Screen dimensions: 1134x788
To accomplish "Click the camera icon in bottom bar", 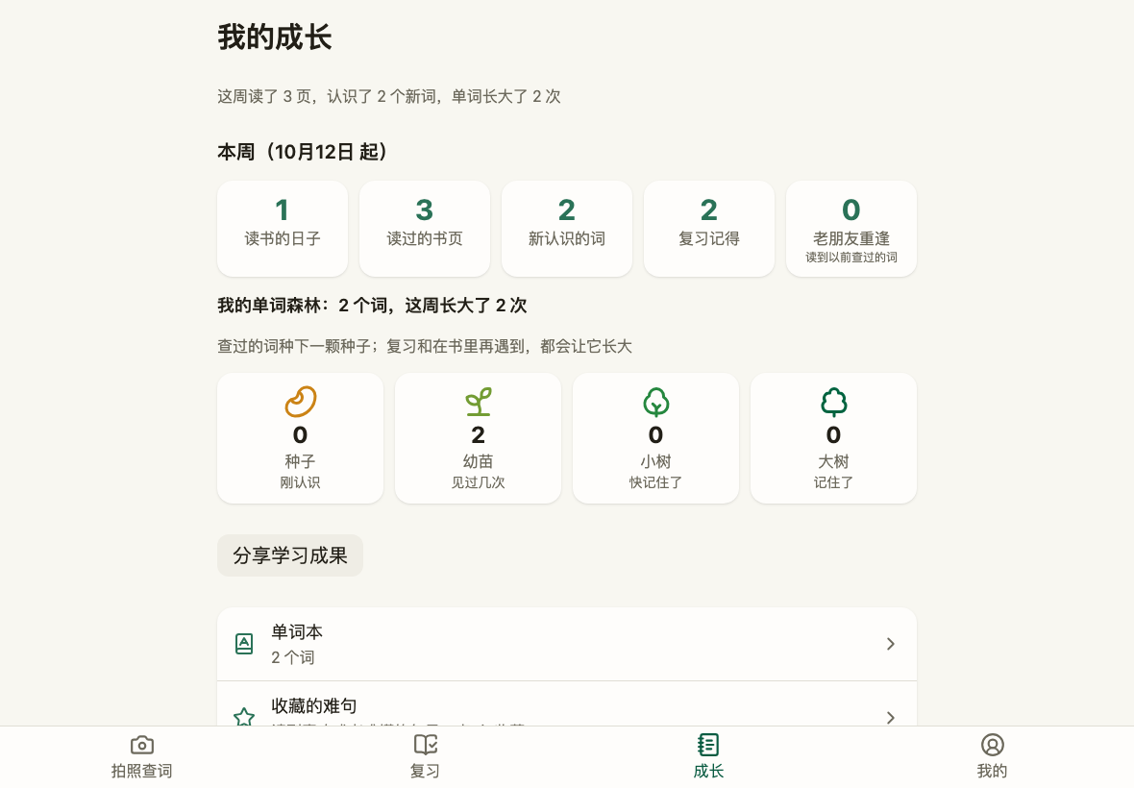I will 142,745.
